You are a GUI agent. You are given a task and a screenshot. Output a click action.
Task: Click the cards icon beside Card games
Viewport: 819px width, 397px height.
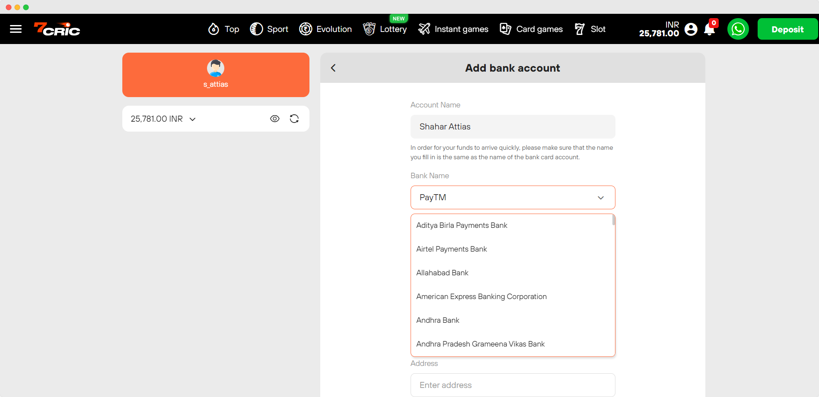point(506,29)
